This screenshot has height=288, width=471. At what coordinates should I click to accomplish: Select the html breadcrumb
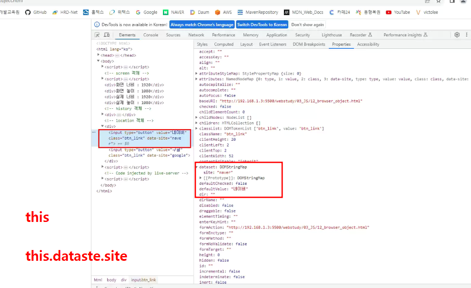click(x=98, y=280)
